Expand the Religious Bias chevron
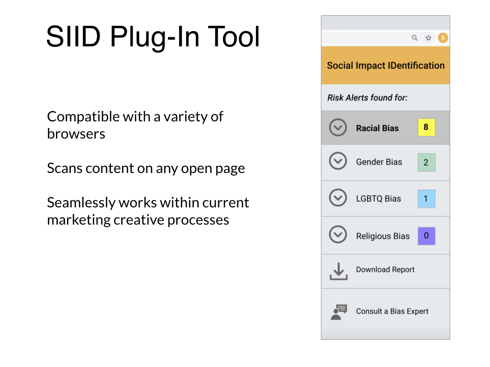This screenshot has width=490, height=367. tap(338, 234)
